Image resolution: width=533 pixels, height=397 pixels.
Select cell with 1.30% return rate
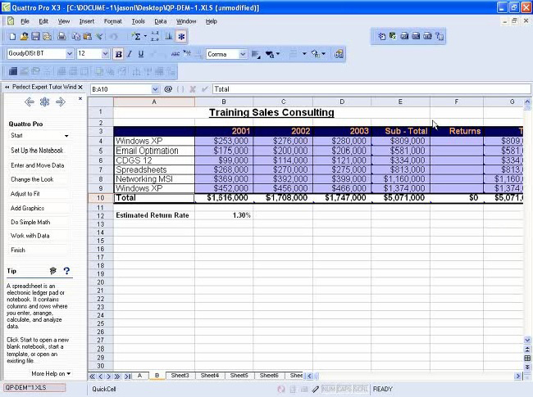click(x=224, y=215)
